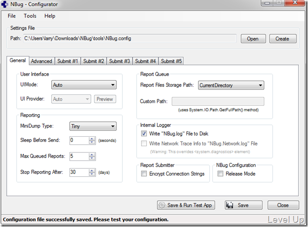Decrease Stop Reporting After with down arrow
Image resolution: width=308 pixels, height=227 pixels.
92,174
